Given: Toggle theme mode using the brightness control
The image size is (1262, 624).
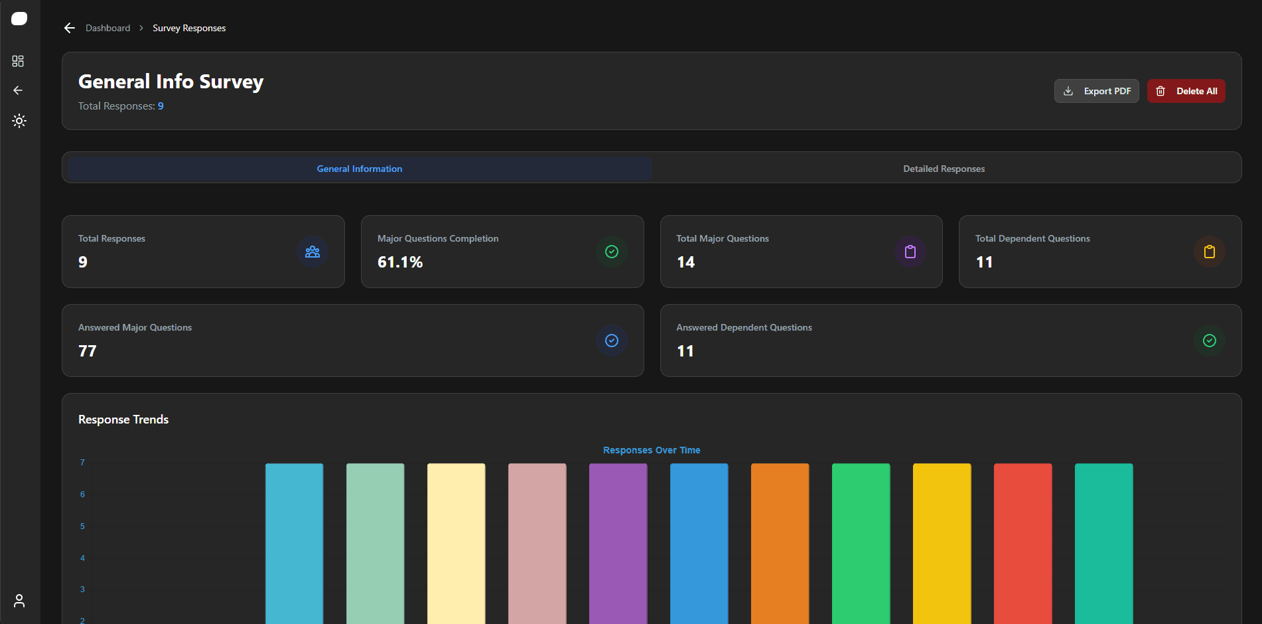Looking at the screenshot, I should click(18, 120).
